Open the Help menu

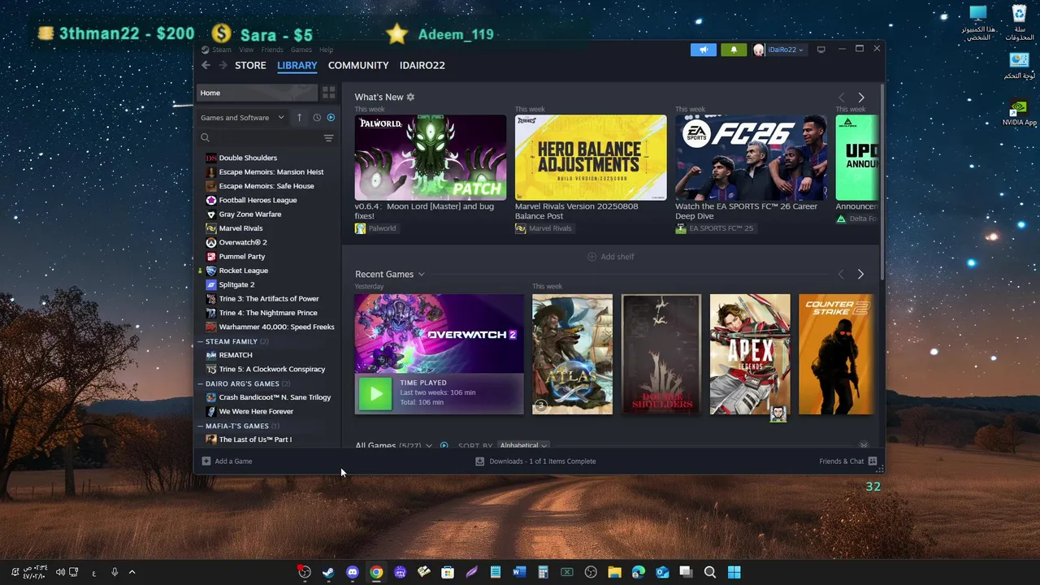pyautogui.click(x=326, y=50)
